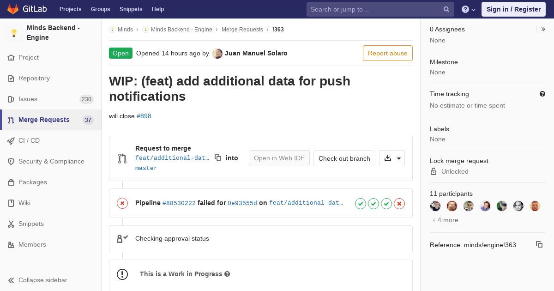Click the failed pipeline status icon

(x=122, y=203)
